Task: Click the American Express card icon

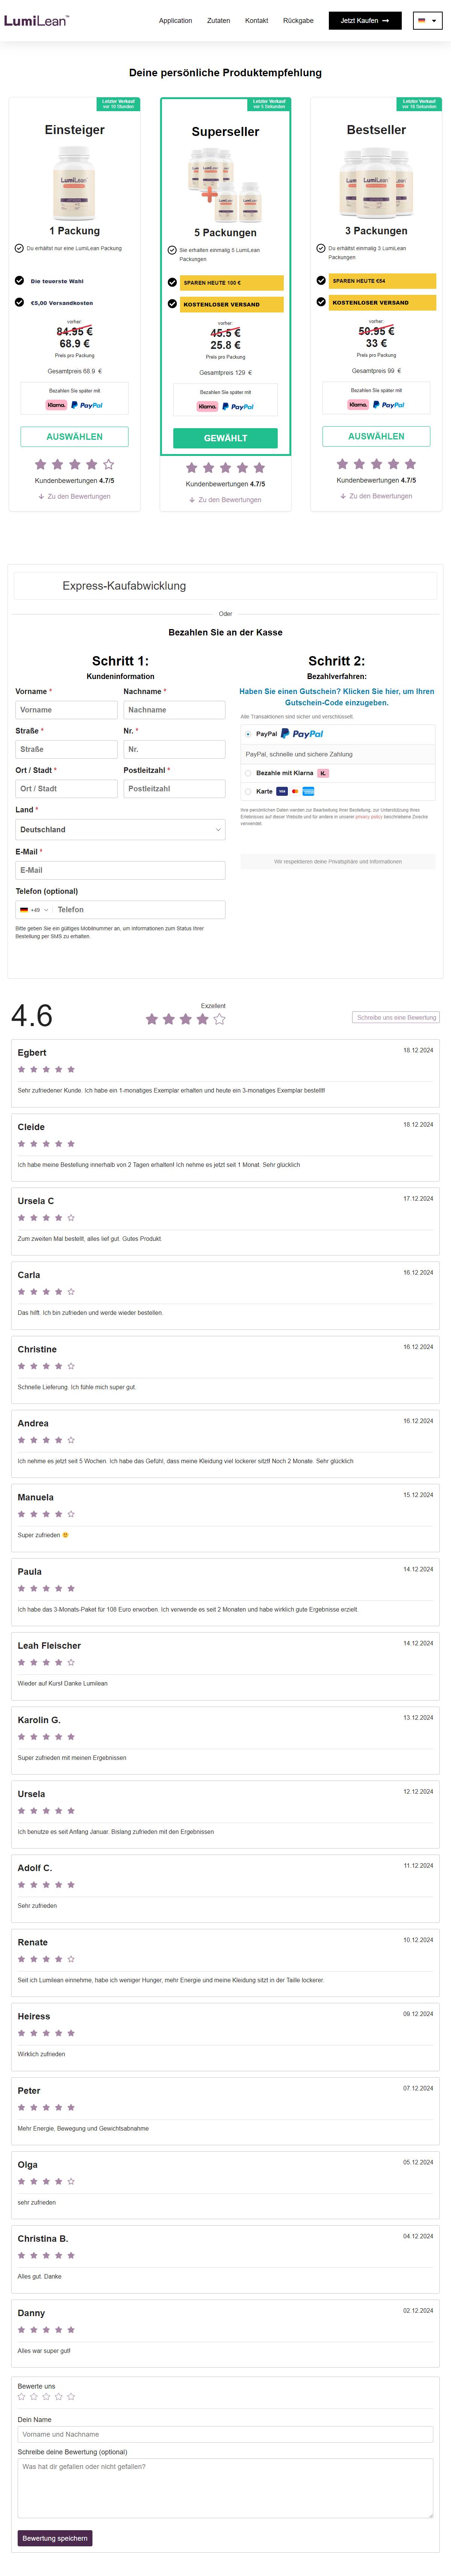Action: 308,791
